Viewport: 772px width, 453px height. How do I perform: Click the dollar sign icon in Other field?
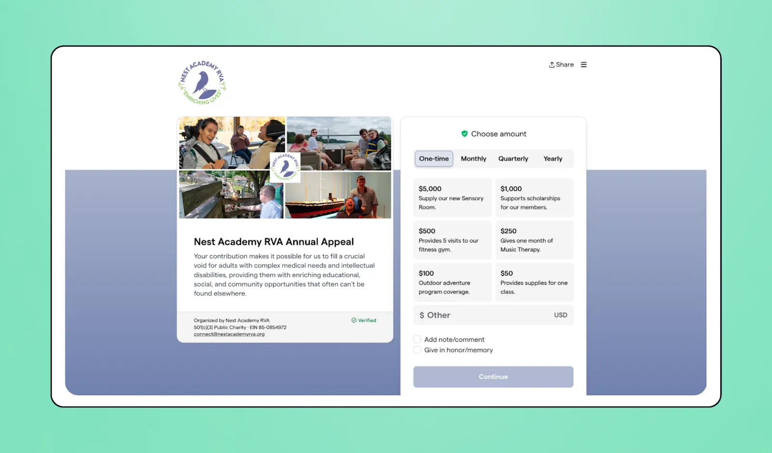click(422, 315)
